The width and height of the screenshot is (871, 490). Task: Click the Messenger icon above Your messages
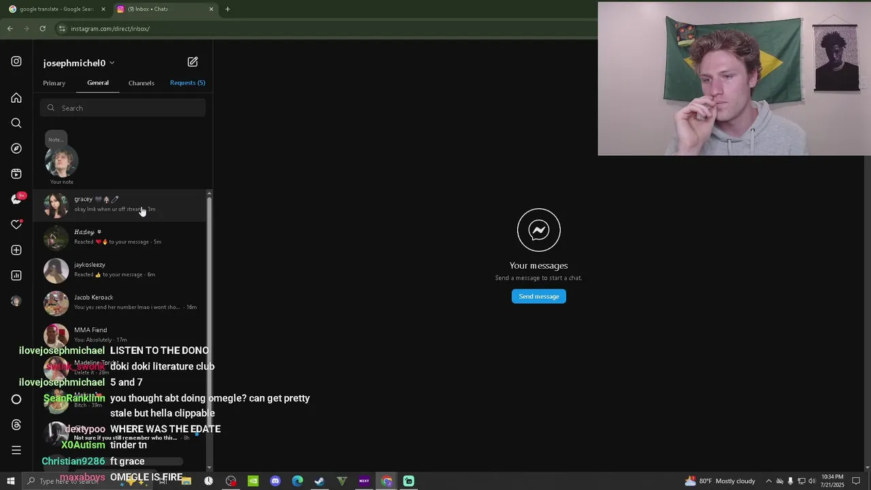tap(539, 230)
